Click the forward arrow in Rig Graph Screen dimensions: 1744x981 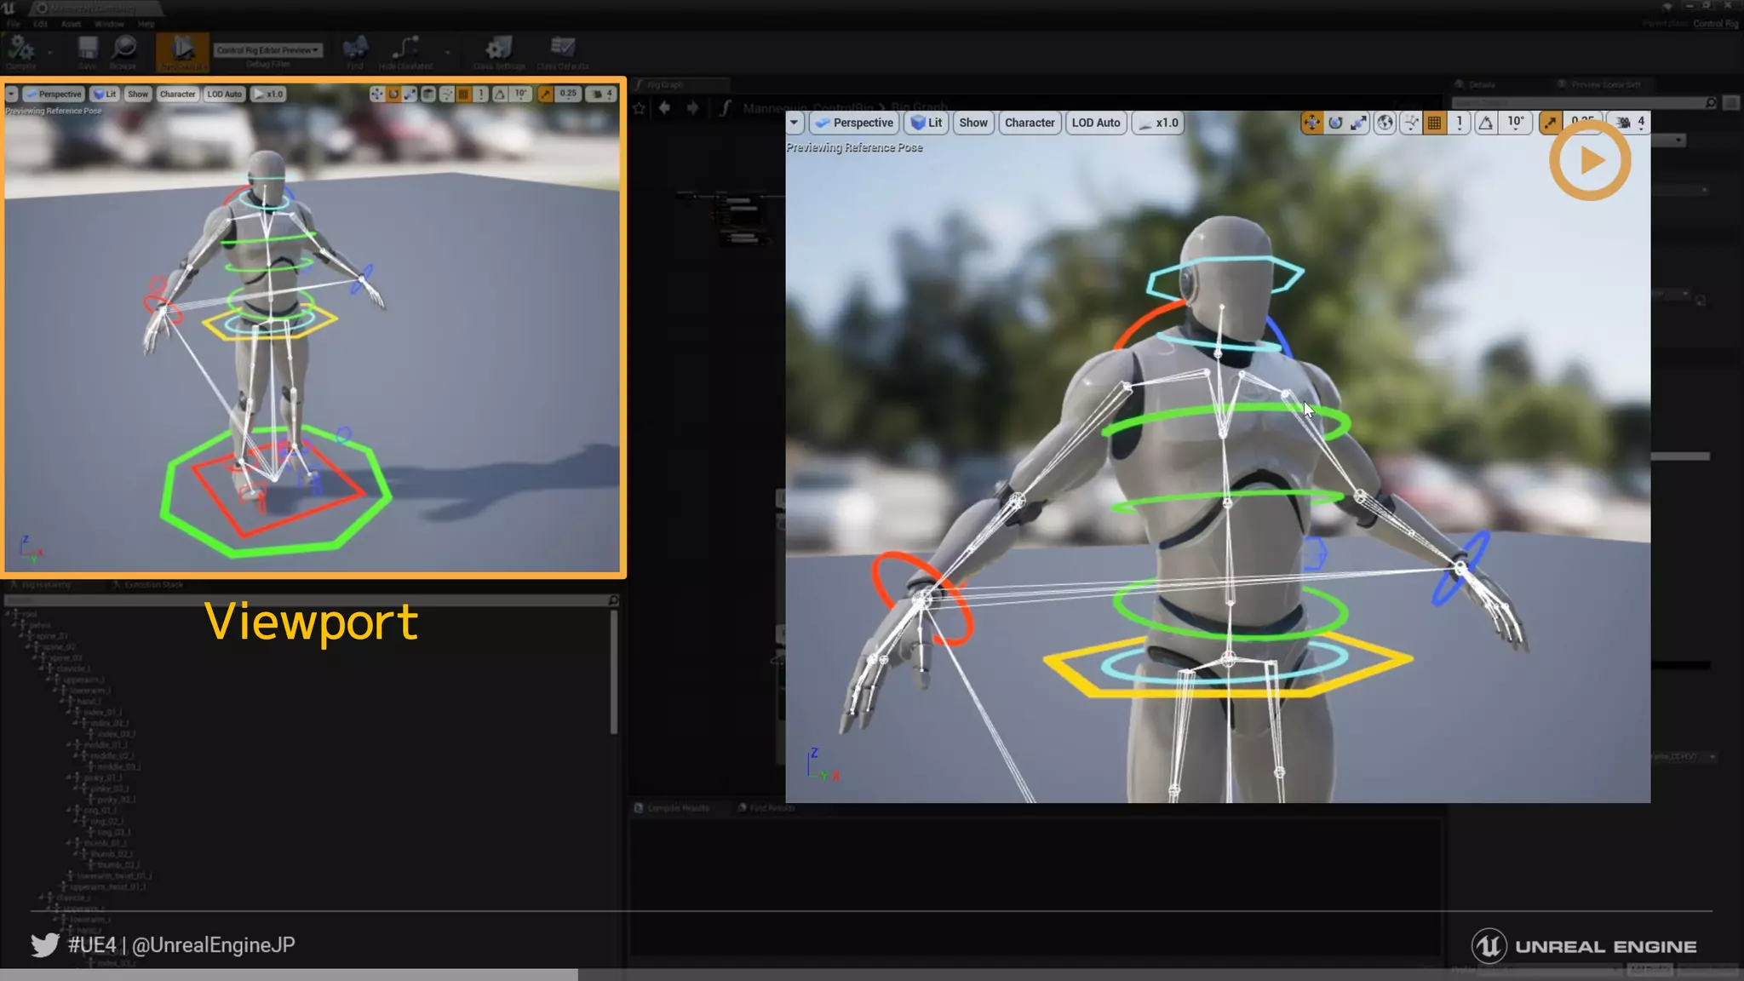point(693,108)
